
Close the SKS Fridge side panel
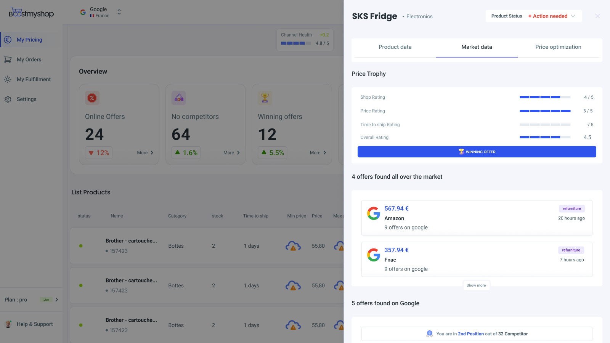tap(597, 16)
